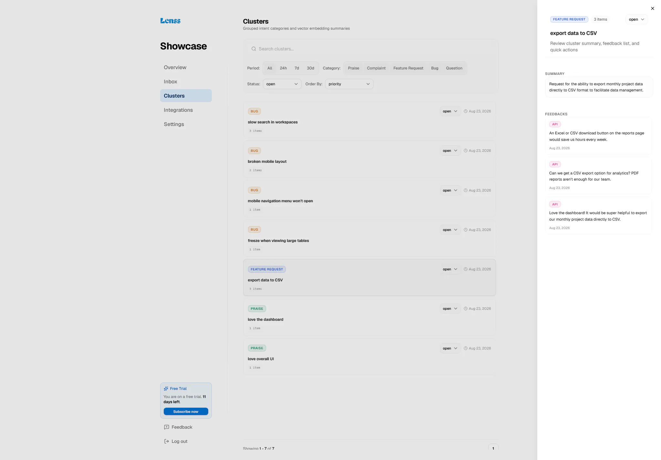The height and width of the screenshot is (460, 661).
Task: Open status dropdown for mobile navigation menu cluster
Action: coord(450,190)
